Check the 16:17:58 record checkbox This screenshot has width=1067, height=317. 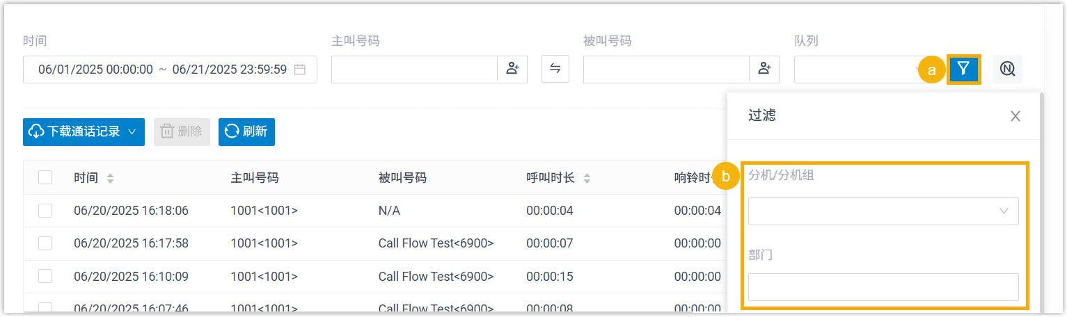tap(45, 243)
